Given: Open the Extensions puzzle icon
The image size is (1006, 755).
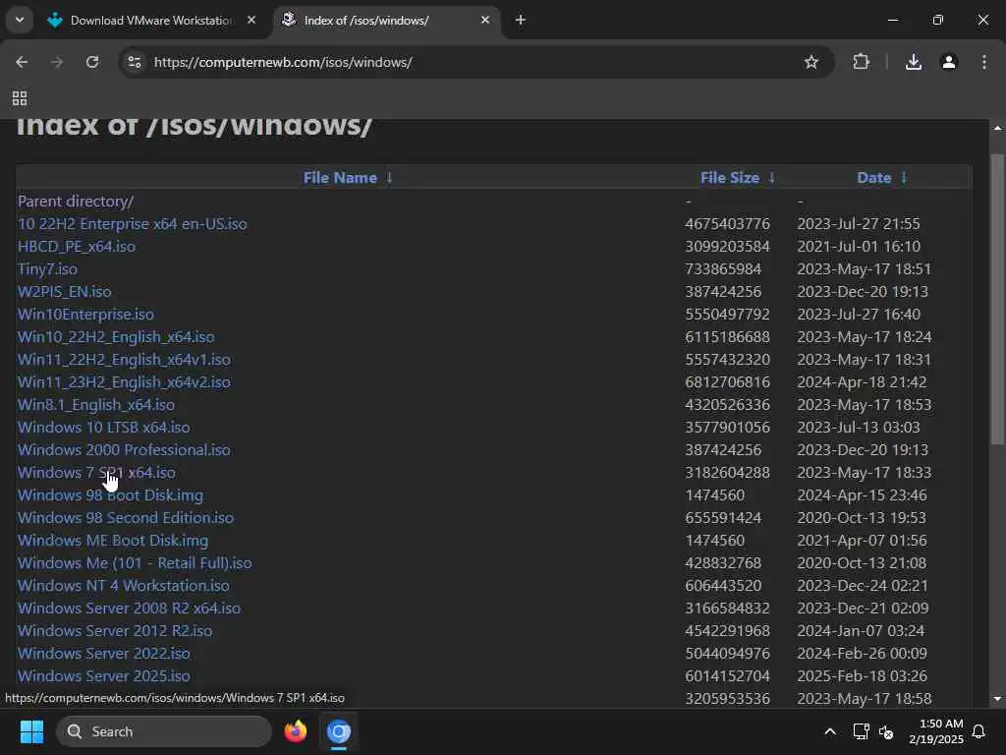Looking at the screenshot, I should coord(861,62).
